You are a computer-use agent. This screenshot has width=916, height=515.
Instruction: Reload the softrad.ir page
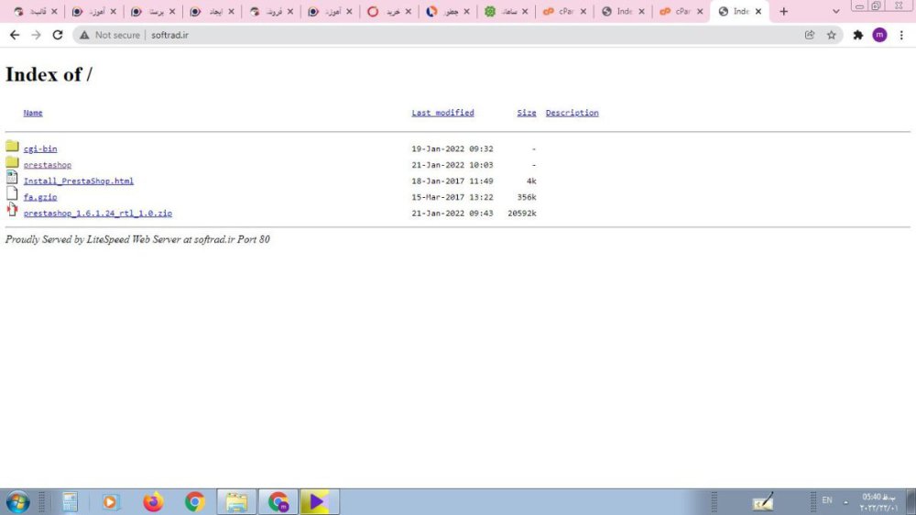(x=58, y=35)
